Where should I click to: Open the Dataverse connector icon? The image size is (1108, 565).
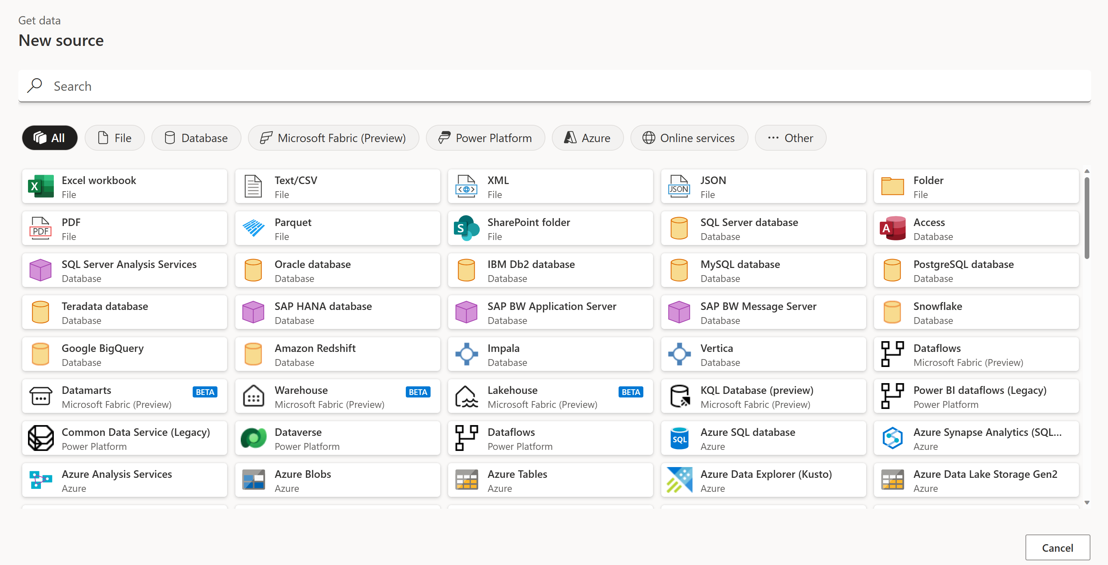click(x=253, y=438)
